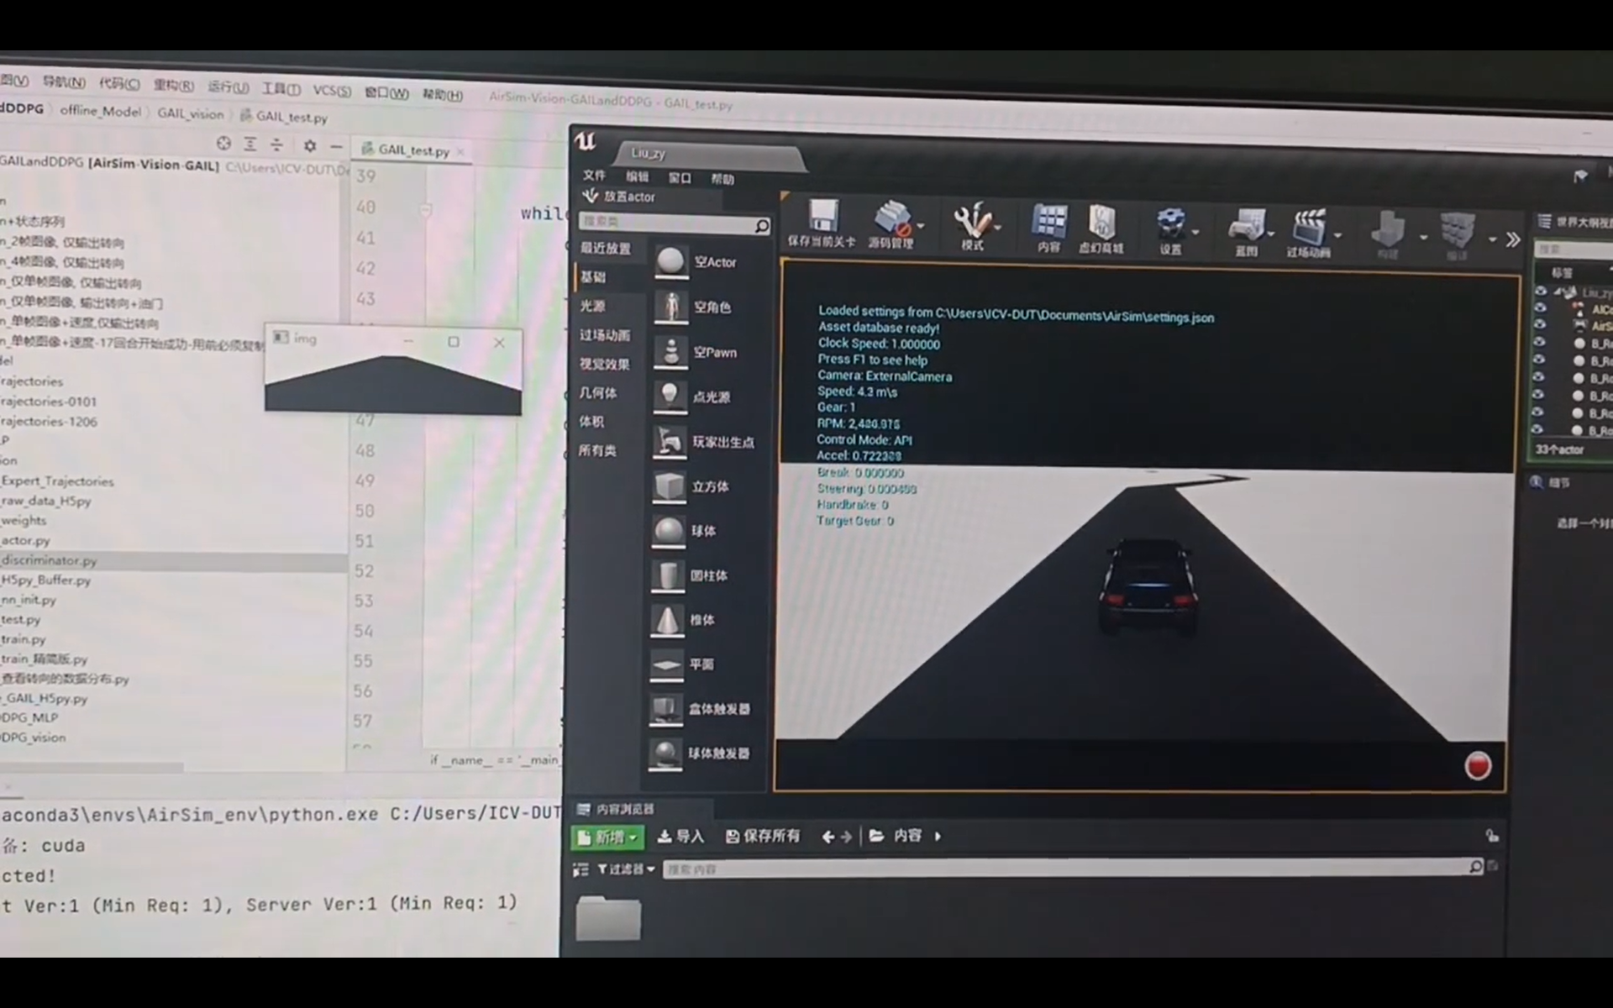Expand the toolbar overflow chevron (»)
Viewport: 1613px width, 1008px height.
coord(1513,240)
